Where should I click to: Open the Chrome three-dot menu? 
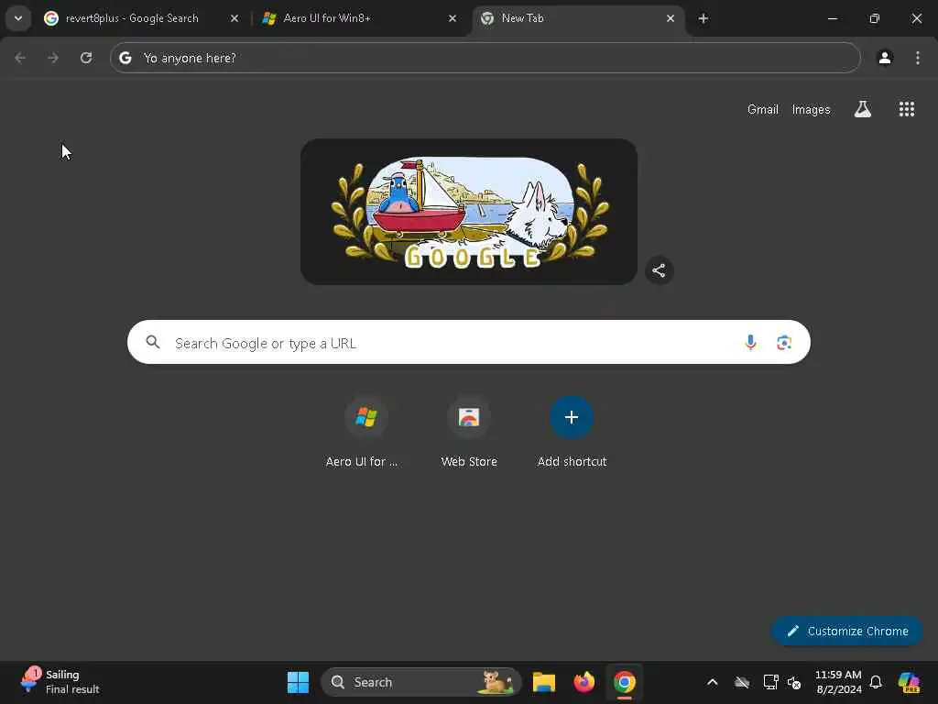tap(918, 58)
